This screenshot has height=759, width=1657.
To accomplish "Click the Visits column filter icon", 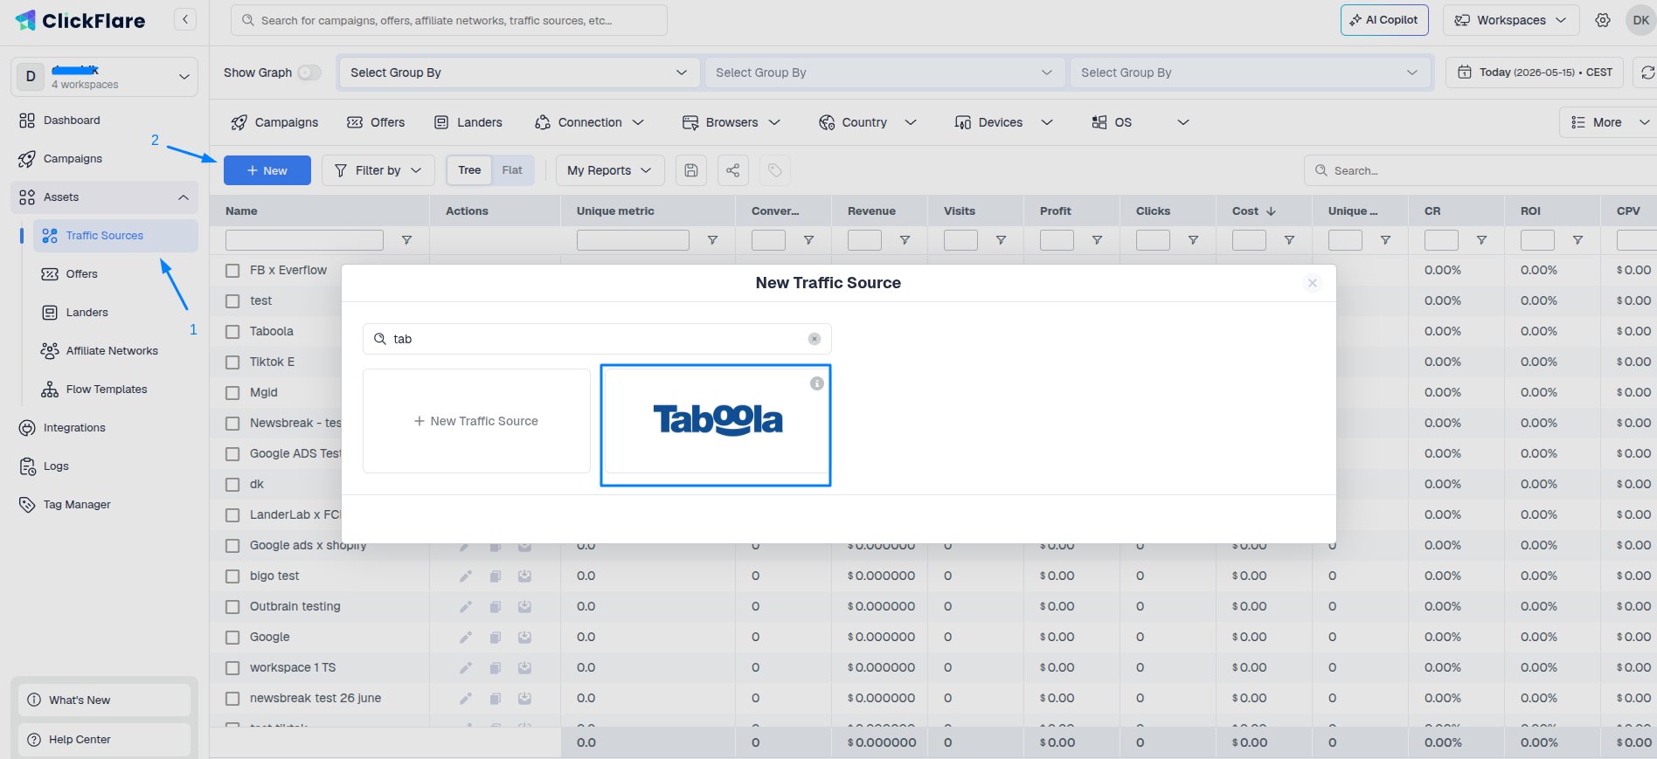I will coord(1001,240).
